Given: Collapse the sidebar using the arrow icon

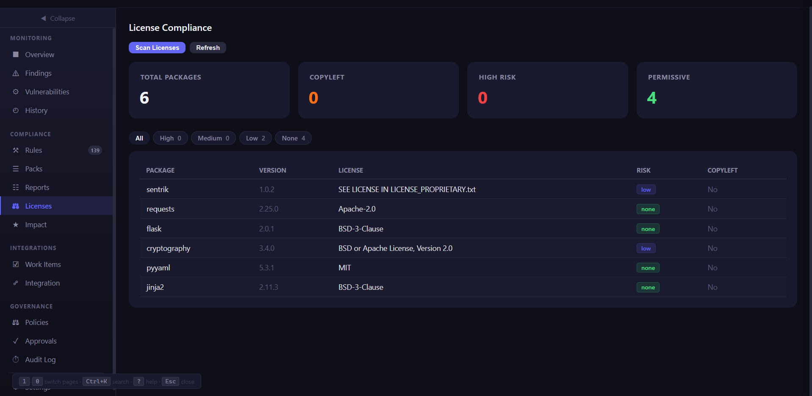Looking at the screenshot, I should pos(43,18).
